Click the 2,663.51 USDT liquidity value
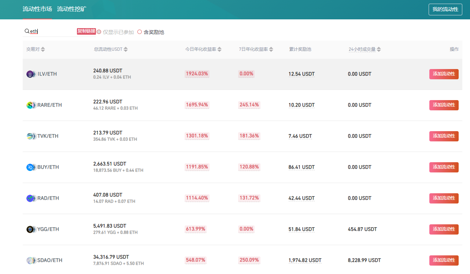470x274 pixels. coord(110,164)
